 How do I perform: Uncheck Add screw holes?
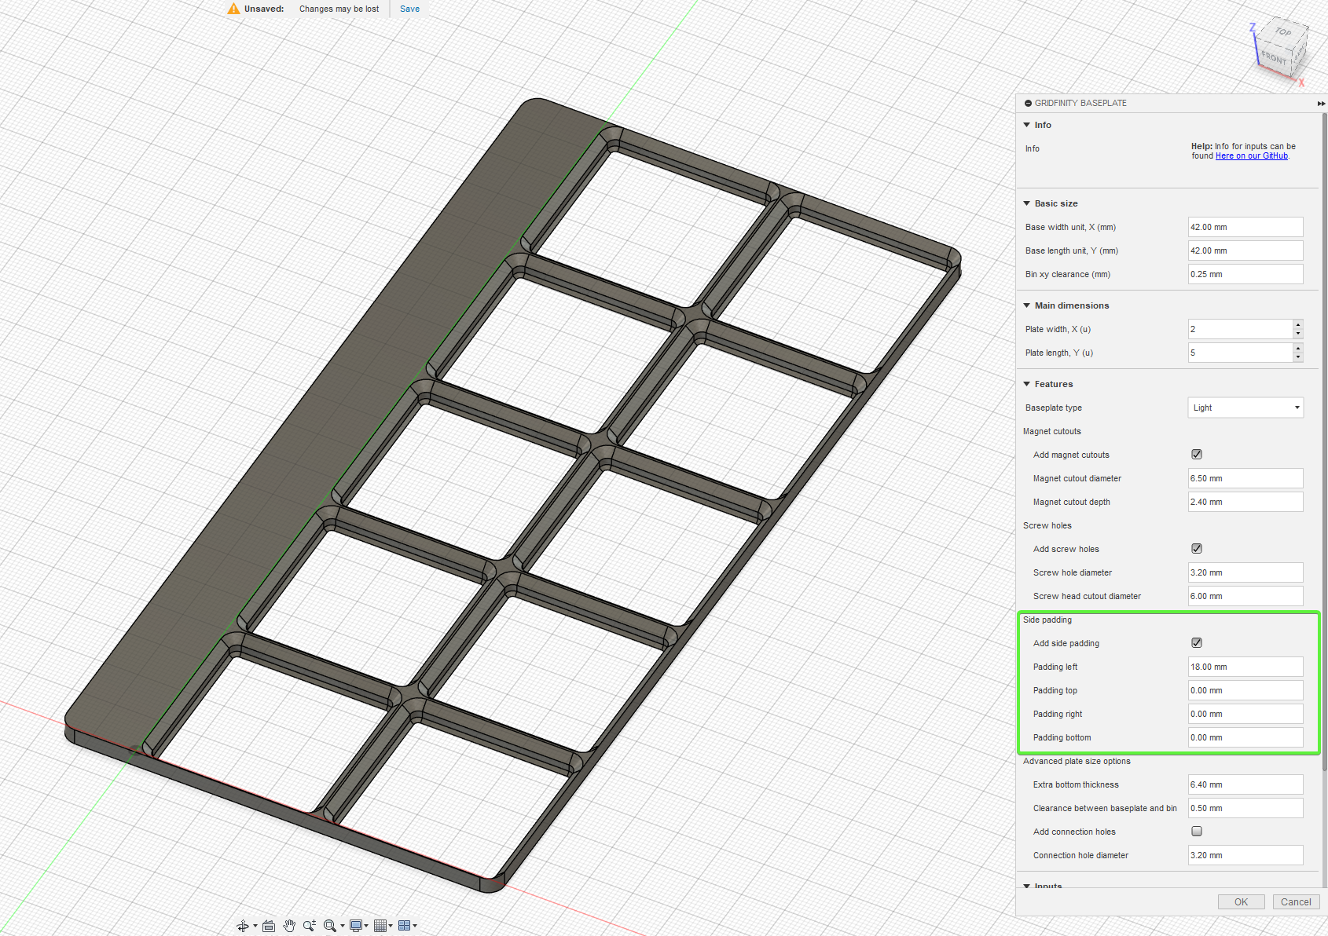(x=1197, y=548)
